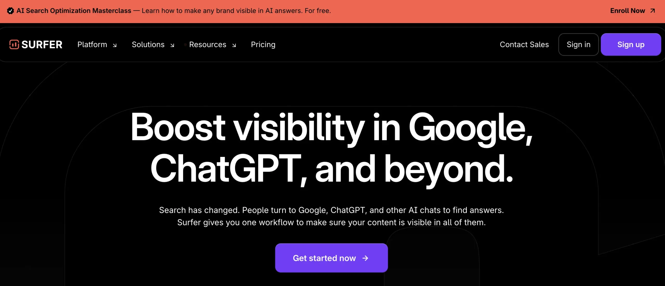Click the arrow icon in Get started now
The width and height of the screenshot is (665, 286).
(365, 258)
